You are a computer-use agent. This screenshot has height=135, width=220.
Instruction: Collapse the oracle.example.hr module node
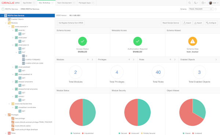coord(9,27)
